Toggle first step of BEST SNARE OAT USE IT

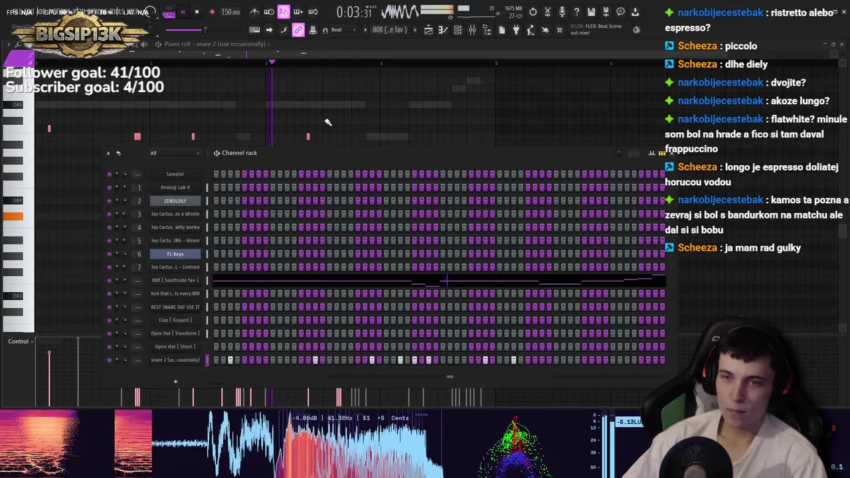pyautogui.click(x=216, y=307)
